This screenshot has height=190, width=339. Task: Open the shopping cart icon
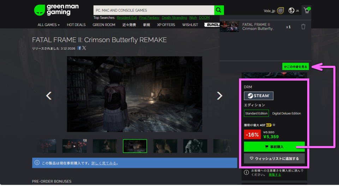coord(306,11)
